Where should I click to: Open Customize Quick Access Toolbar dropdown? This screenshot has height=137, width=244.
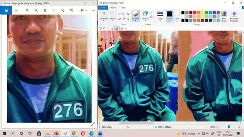pyautogui.click(x=126, y=29)
